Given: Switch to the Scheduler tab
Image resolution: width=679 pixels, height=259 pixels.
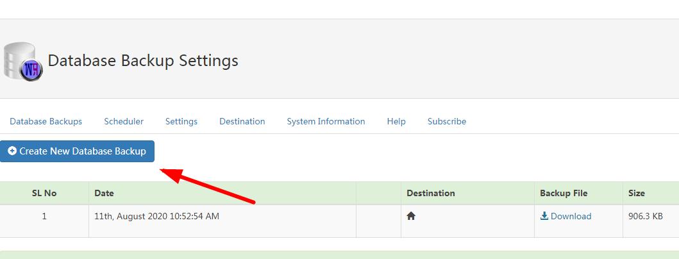Looking at the screenshot, I should click(x=124, y=121).
